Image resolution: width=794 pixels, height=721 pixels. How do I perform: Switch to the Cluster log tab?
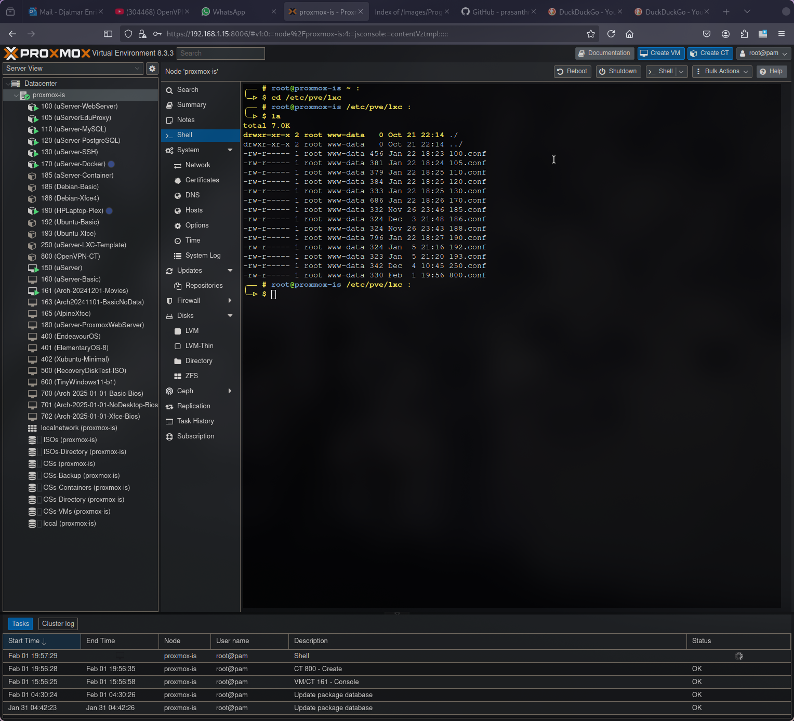coord(58,624)
